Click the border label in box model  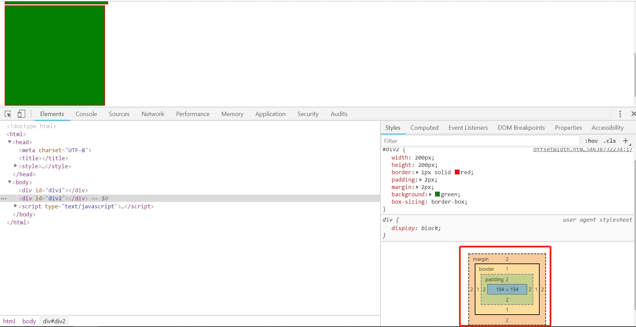click(486, 269)
